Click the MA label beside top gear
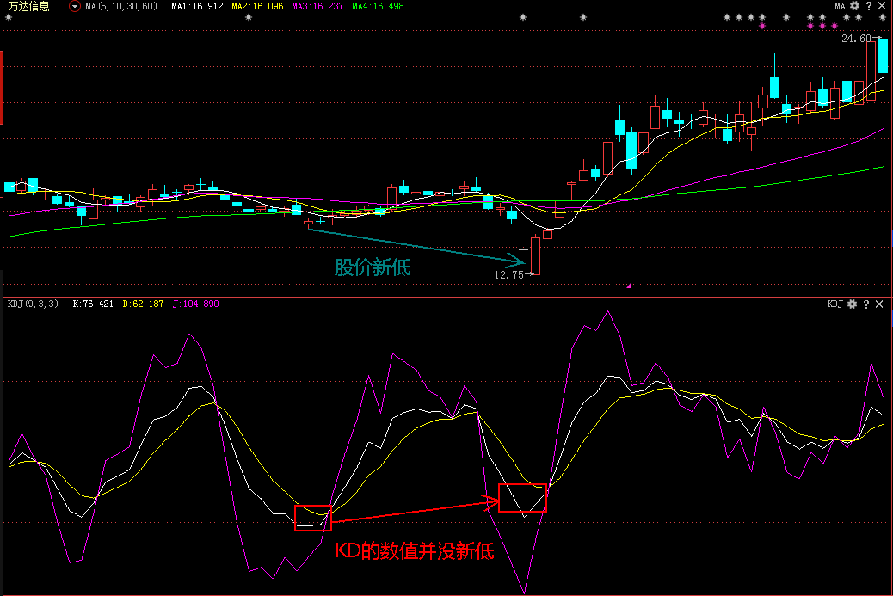Viewport: 893px width, 596px height. [x=840, y=6]
